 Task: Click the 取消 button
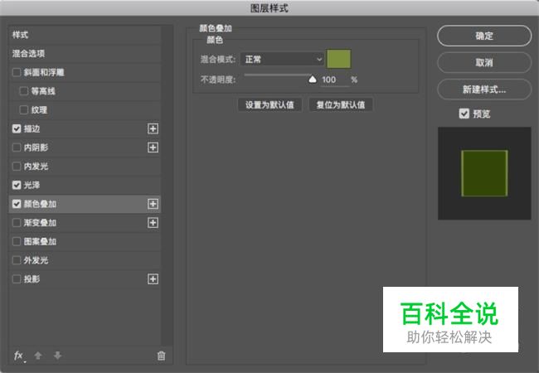(x=484, y=62)
